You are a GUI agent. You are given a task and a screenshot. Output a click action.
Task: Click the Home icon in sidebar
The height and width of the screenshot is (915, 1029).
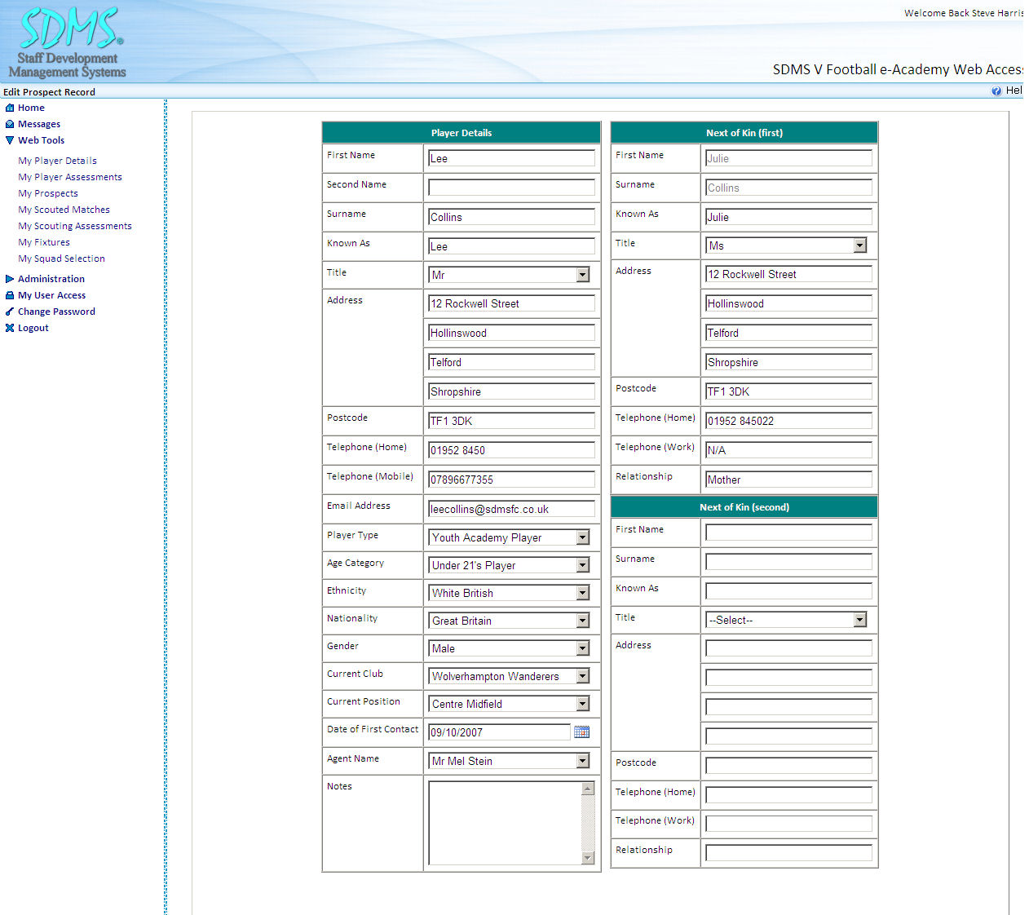click(x=10, y=108)
